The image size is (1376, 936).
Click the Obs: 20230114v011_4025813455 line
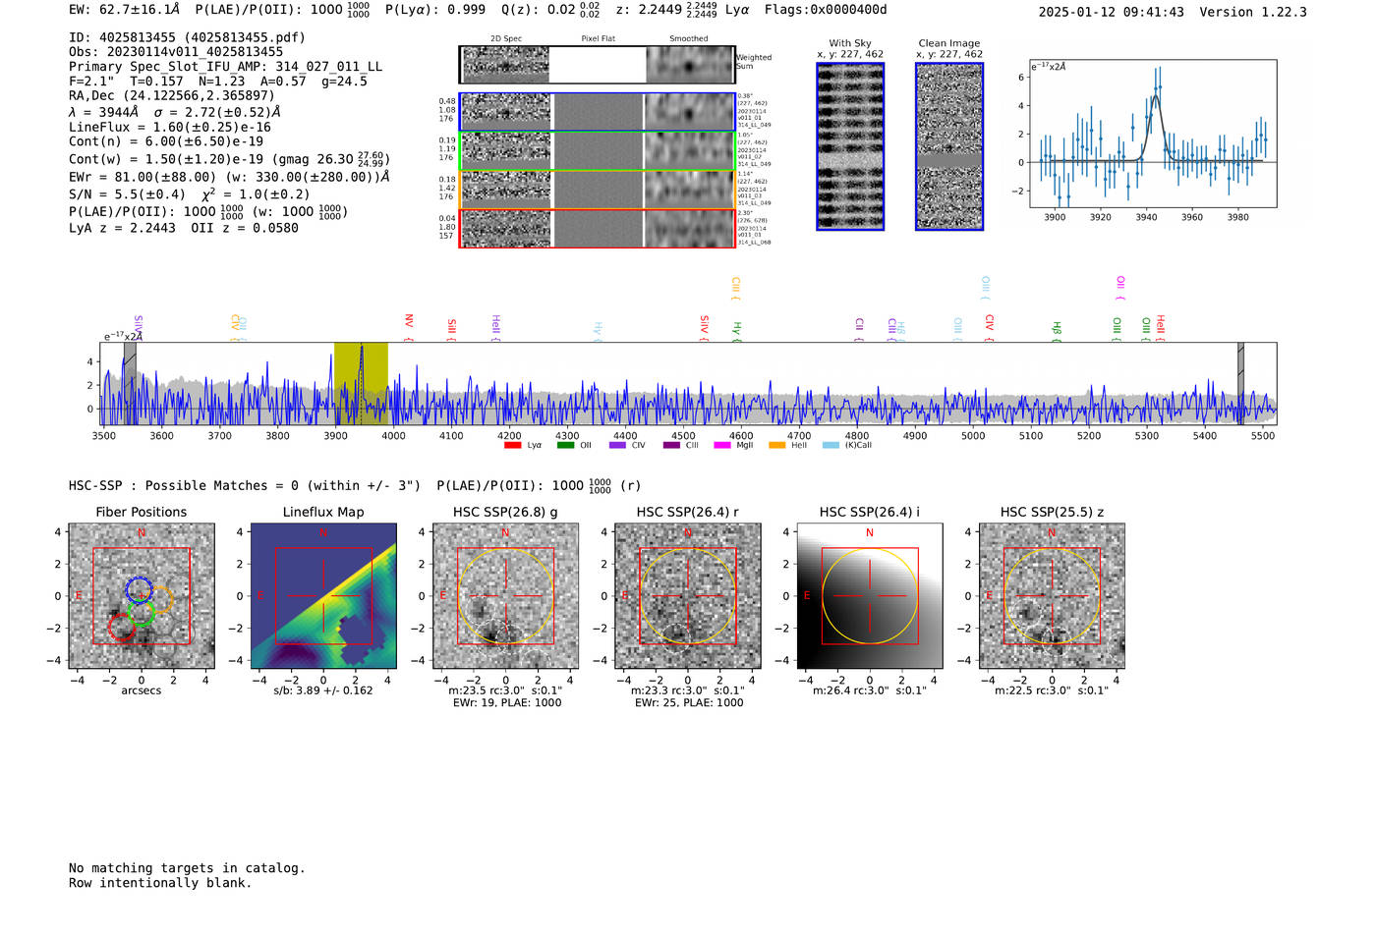pyautogui.click(x=176, y=52)
